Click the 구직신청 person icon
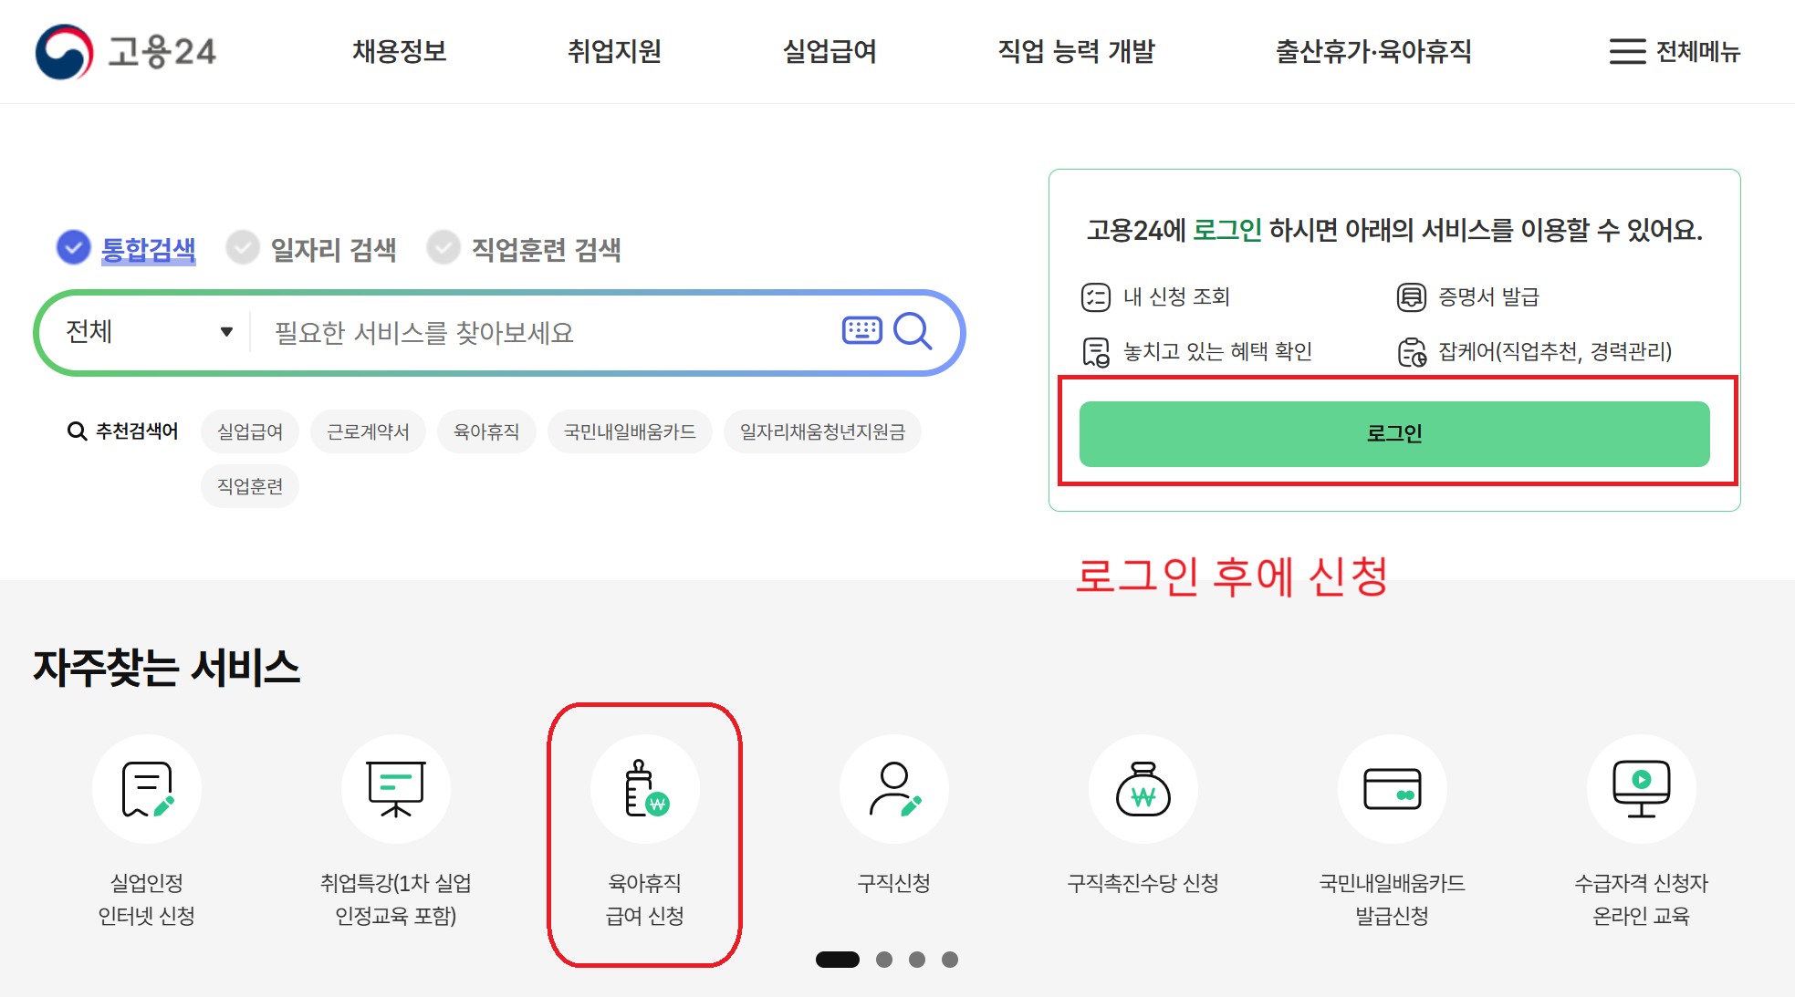 (x=893, y=789)
